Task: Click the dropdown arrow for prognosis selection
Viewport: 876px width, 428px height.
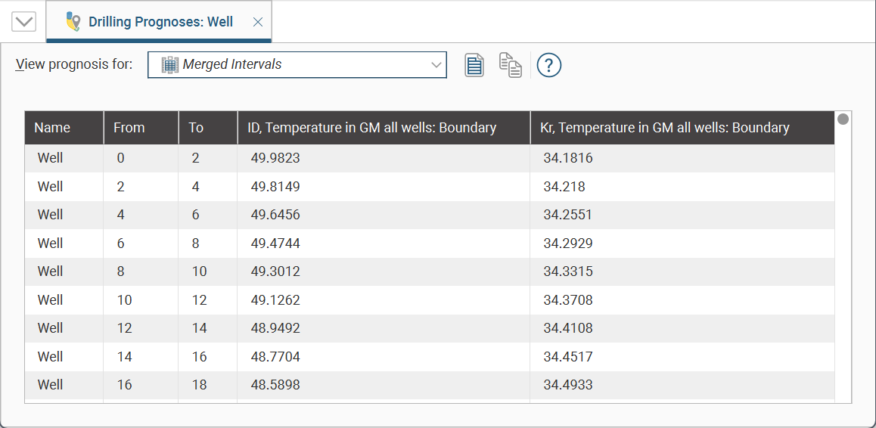Action: click(x=436, y=65)
